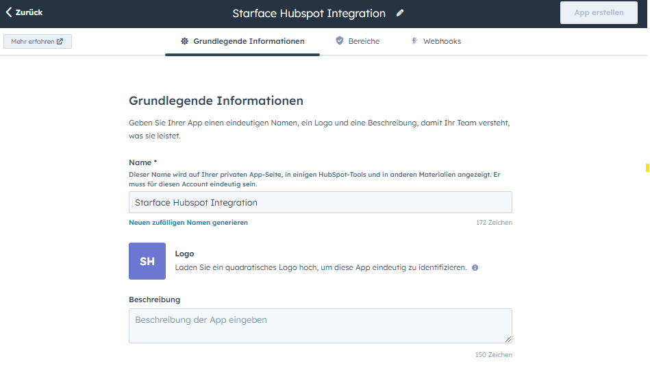Screen dimensions: 650x392
Task: Click the info icon next to Logo description
Action: click(x=475, y=267)
